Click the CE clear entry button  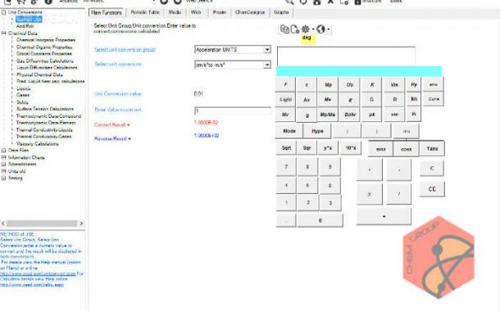coord(432,189)
